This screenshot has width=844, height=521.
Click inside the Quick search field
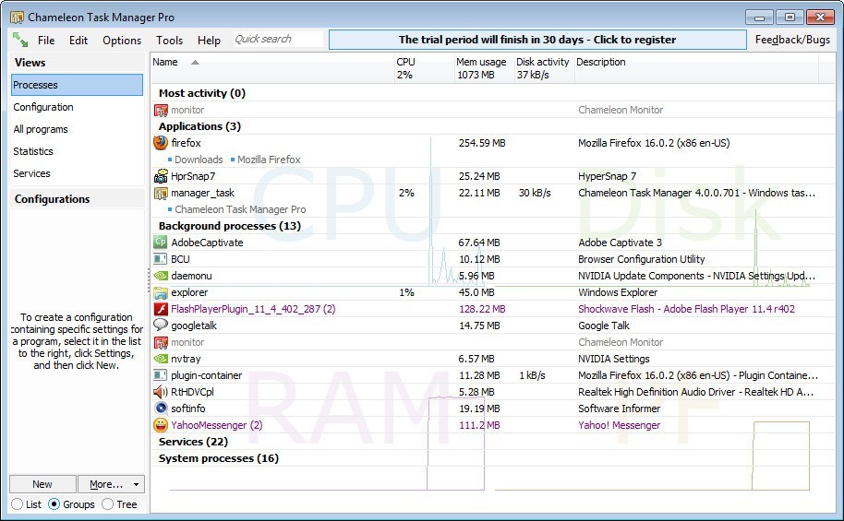(x=278, y=40)
